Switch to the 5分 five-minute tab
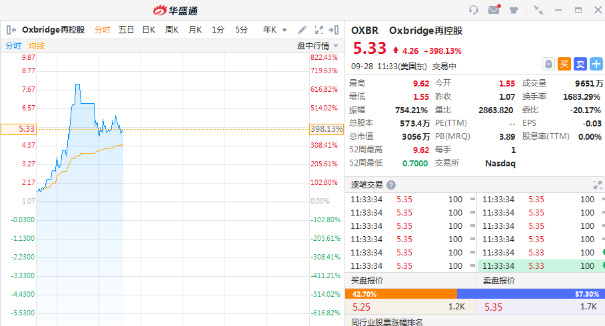The image size is (605, 326). pos(242,30)
